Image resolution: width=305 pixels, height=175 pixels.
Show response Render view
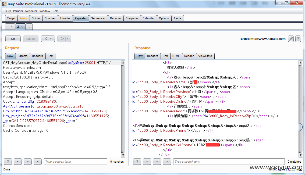pos(189,56)
